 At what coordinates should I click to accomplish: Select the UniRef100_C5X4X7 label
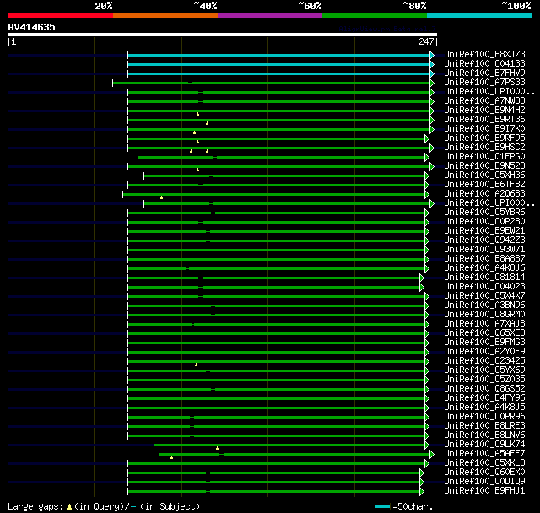484,296
